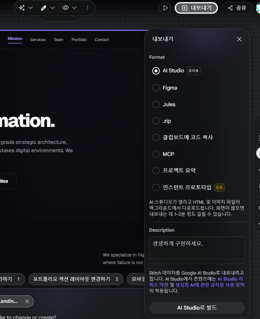Open the Contact nav tab

pos(102,40)
